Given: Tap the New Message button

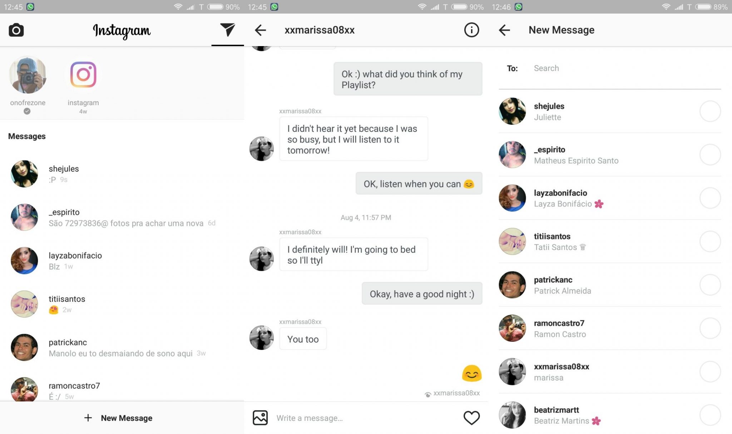Looking at the screenshot, I should (x=118, y=418).
